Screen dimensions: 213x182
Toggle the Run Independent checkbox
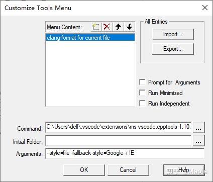coord(142,103)
